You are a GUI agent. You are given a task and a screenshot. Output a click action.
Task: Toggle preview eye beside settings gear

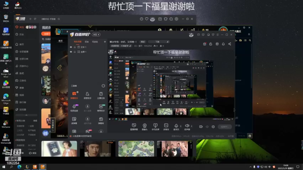207,127
